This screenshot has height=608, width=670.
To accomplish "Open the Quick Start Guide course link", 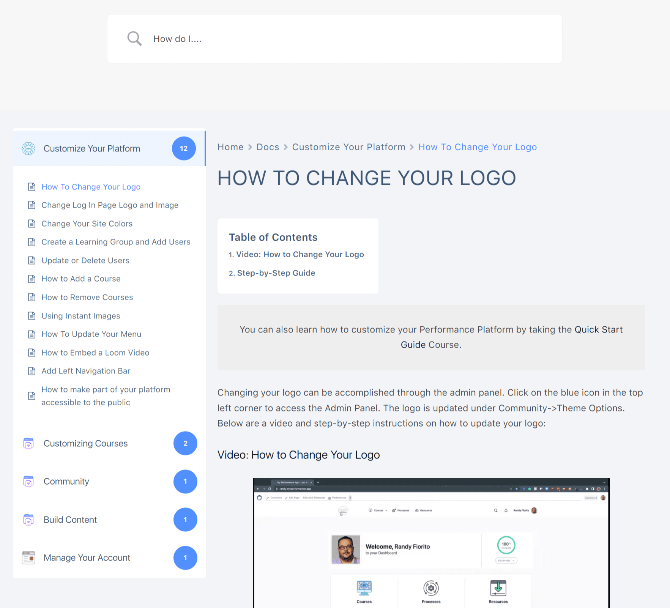I will [512, 337].
